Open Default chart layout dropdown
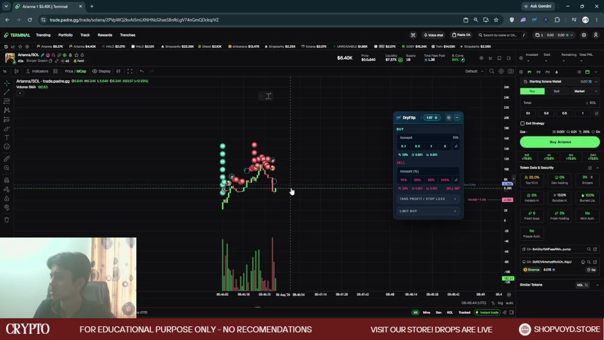Viewport: 604px width, 340px height. (474, 71)
